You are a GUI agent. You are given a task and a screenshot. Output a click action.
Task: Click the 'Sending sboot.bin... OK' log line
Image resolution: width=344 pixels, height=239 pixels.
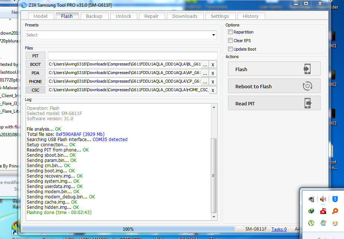click(x=51, y=155)
